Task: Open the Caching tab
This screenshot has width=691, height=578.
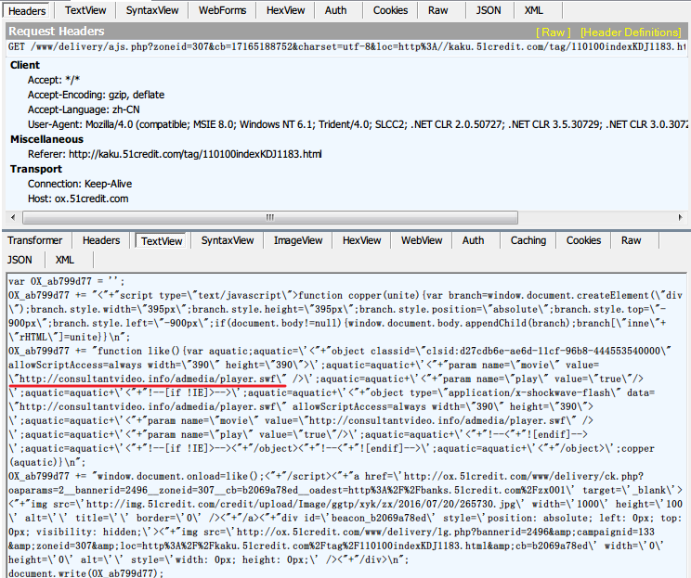Action: [528, 240]
